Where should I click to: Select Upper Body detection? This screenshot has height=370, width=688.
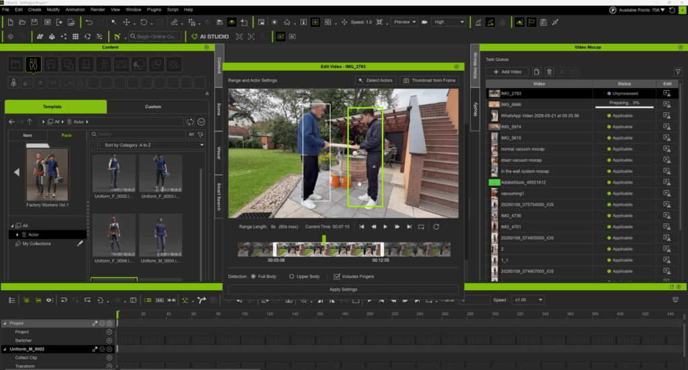[291, 276]
